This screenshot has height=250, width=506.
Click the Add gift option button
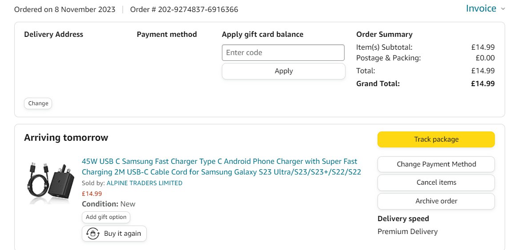coord(106,217)
